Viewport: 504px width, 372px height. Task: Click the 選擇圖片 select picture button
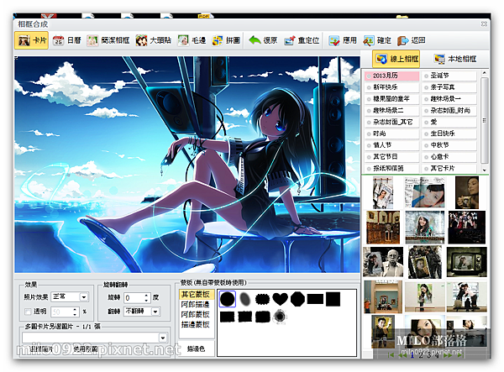tap(41, 349)
